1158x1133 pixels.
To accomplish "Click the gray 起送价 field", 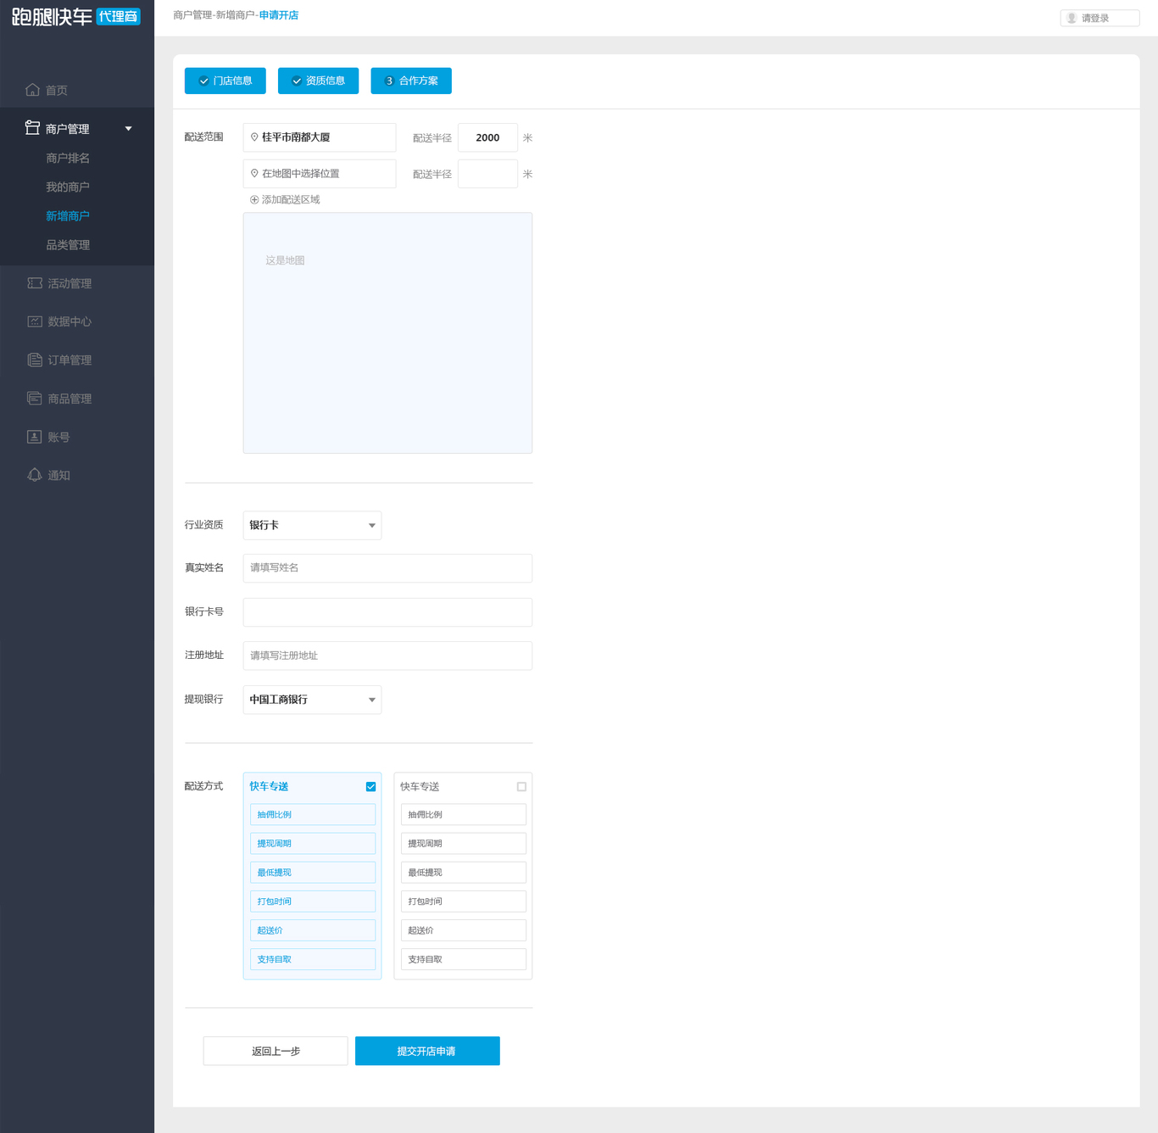I will pyautogui.click(x=464, y=930).
